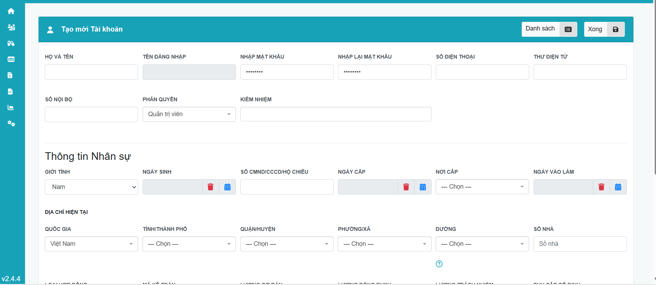
Task: Focus the Họ và tên input field
Action: click(91, 72)
